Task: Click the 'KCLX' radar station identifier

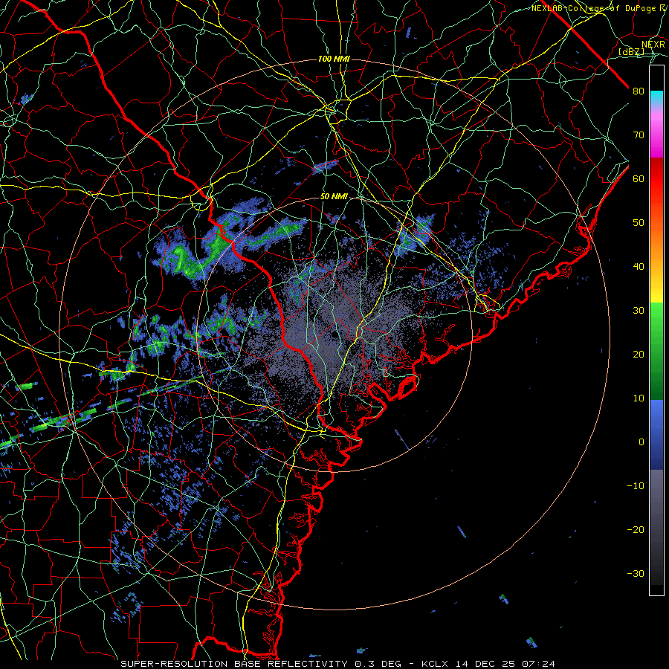Action: [x=435, y=664]
